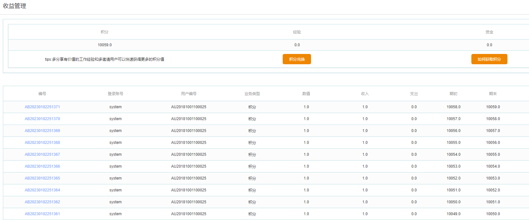Click 积分 type in row AB20230102251369
Screen dimensions: 529x220
pyautogui.click(x=252, y=131)
